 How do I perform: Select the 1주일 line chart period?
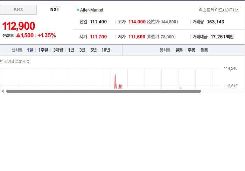coord(43,50)
